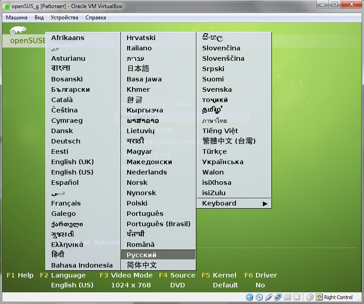Click the Default kernel value
364x304 pixels.
tap(226, 285)
